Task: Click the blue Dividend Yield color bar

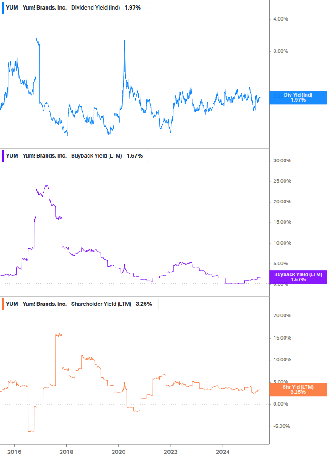Action: (3, 8)
